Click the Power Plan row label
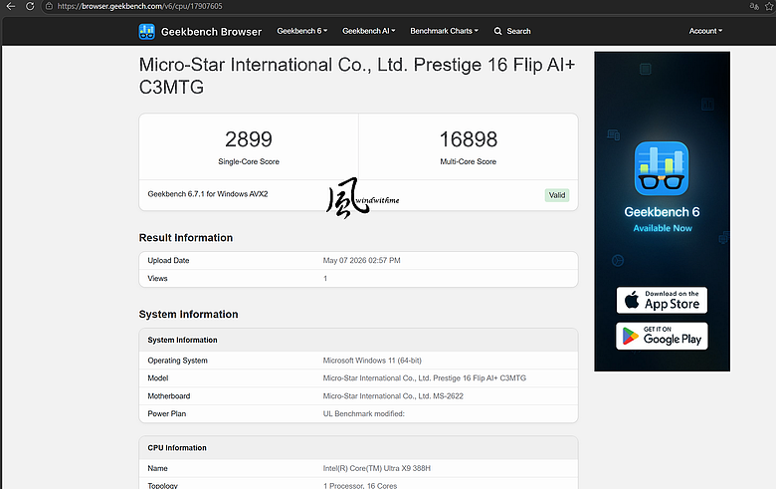 pyautogui.click(x=167, y=413)
